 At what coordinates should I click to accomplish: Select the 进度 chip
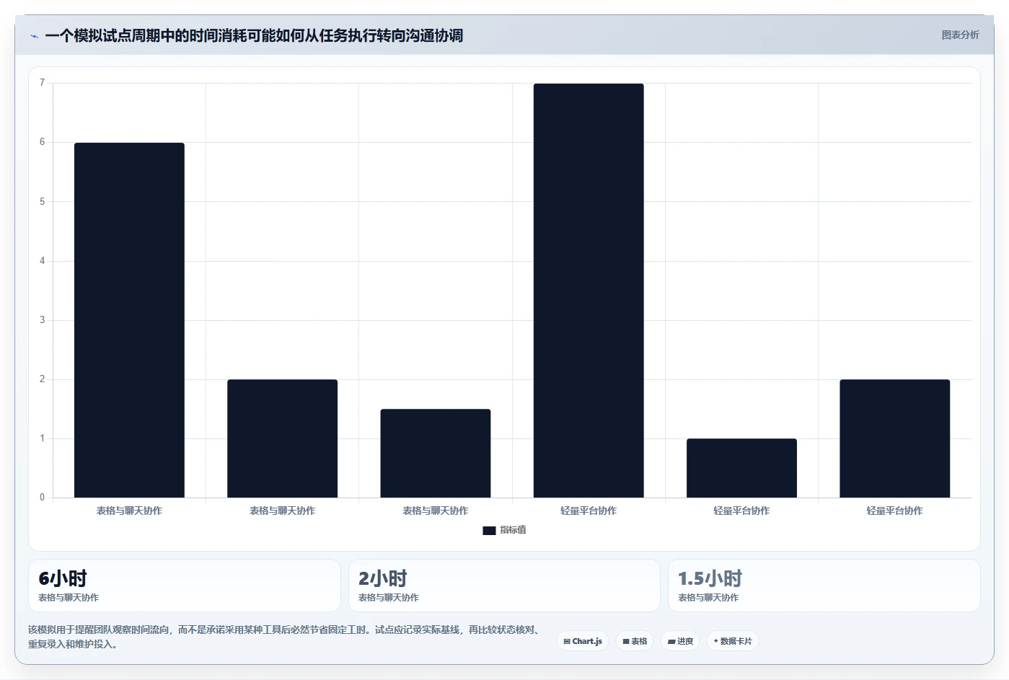click(680, 641)
